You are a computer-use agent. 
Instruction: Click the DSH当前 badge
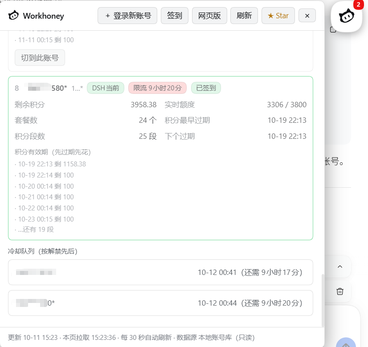(x=106, y=88)
